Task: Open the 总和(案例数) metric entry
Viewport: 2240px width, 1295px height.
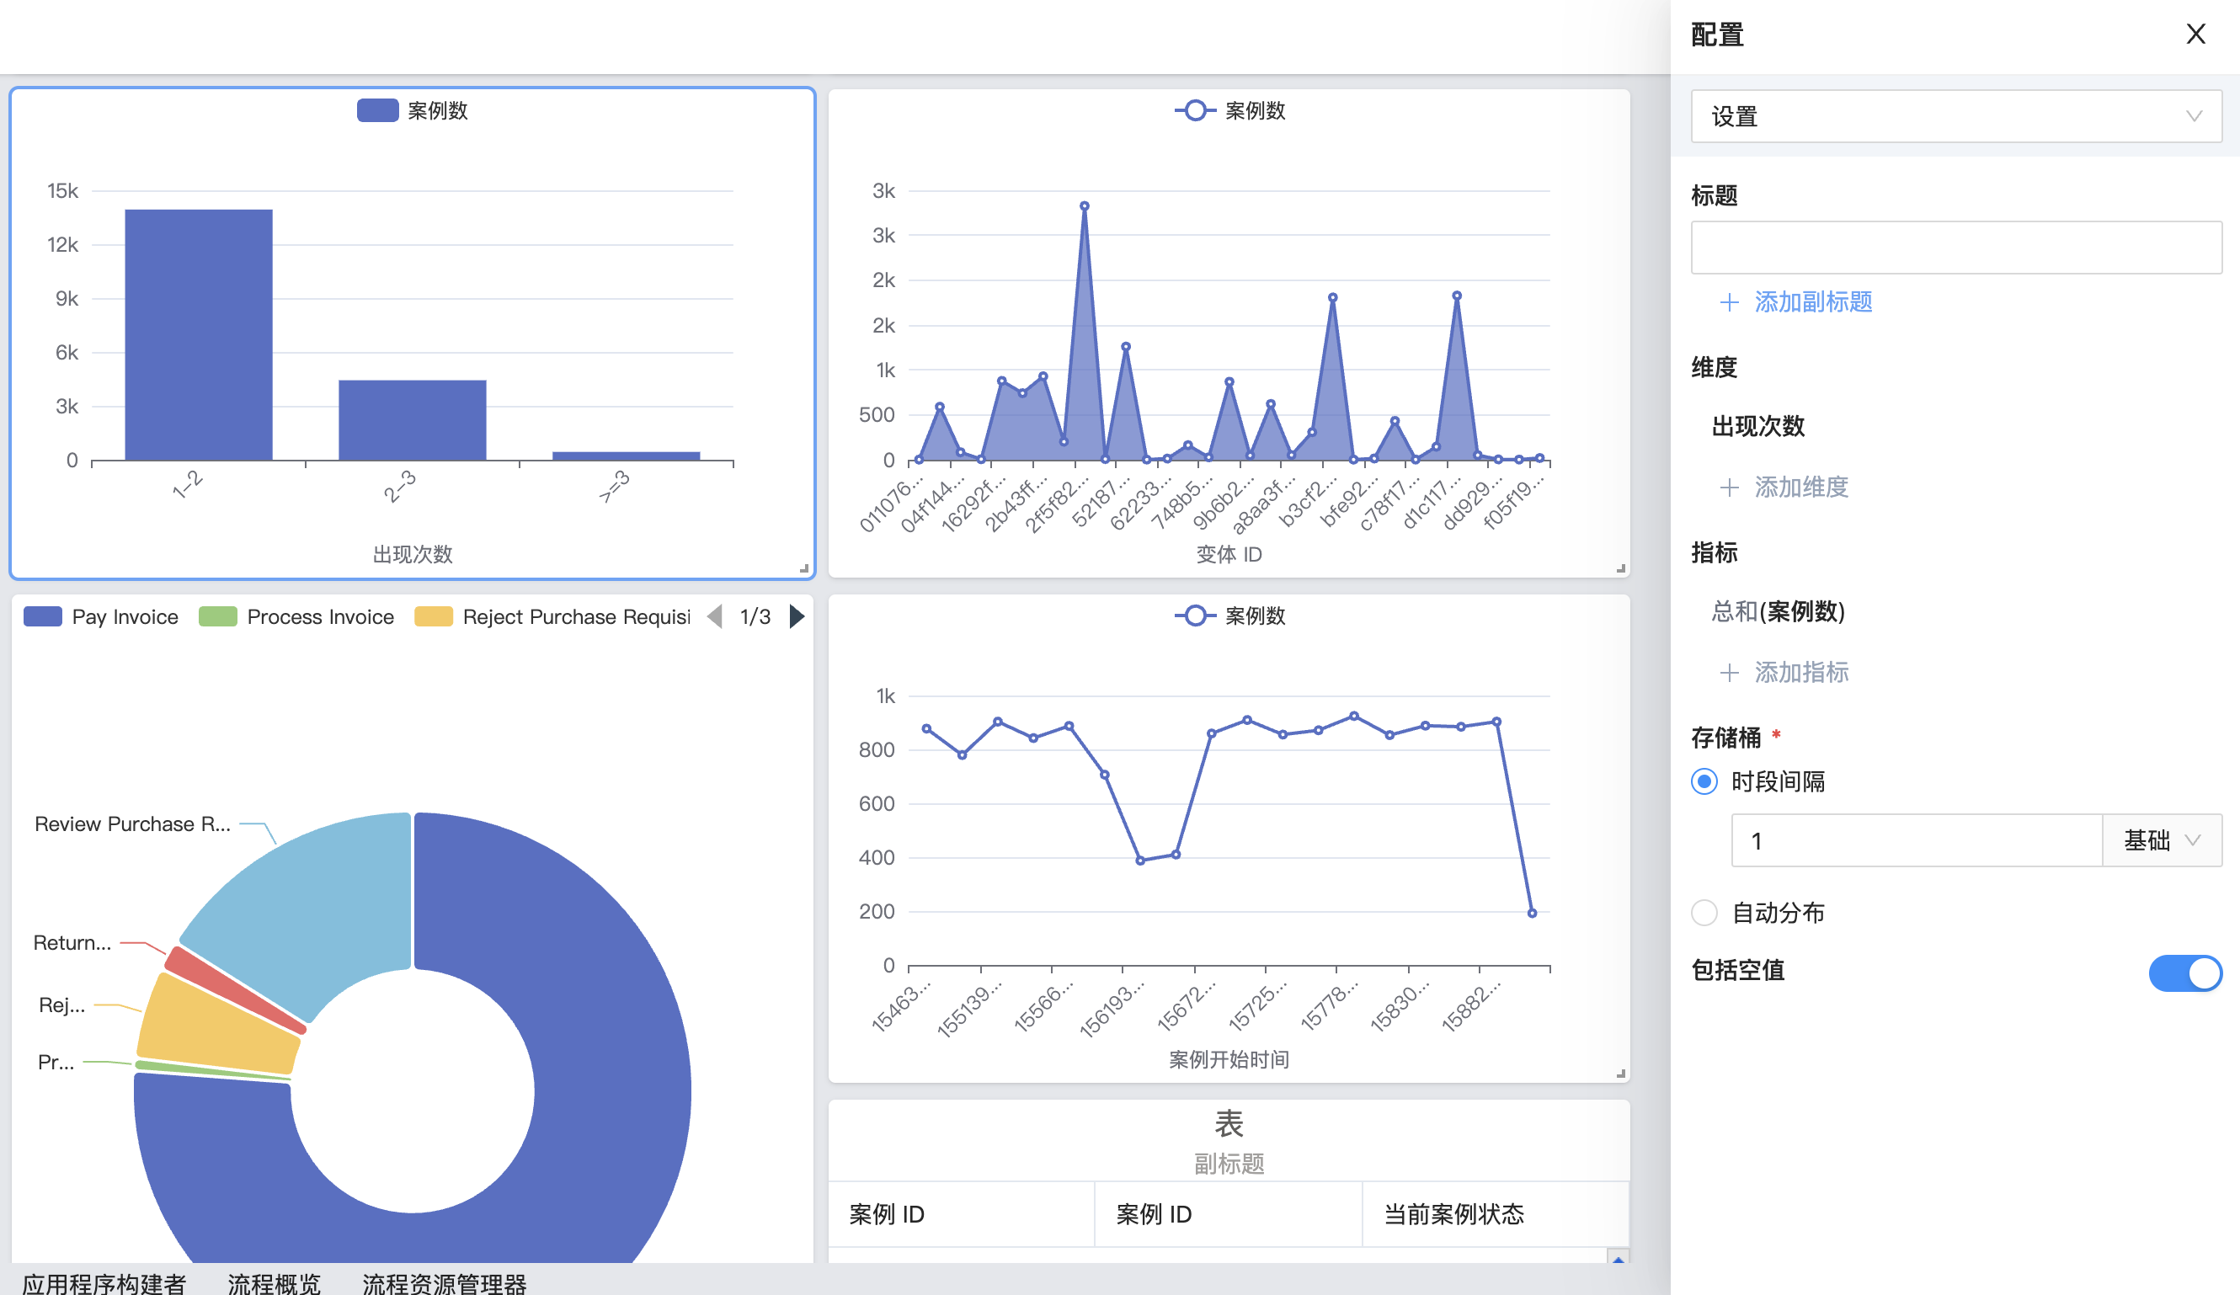Action: (1778, 611)
